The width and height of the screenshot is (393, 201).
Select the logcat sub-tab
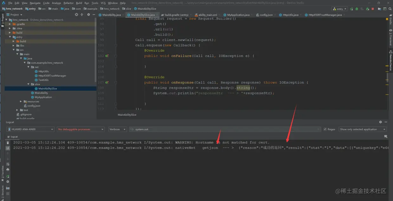[x=13, y=137]
